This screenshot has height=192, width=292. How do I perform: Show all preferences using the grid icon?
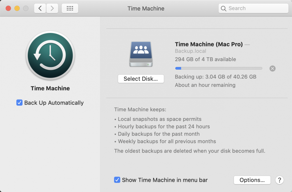click(x=70, y=8)
